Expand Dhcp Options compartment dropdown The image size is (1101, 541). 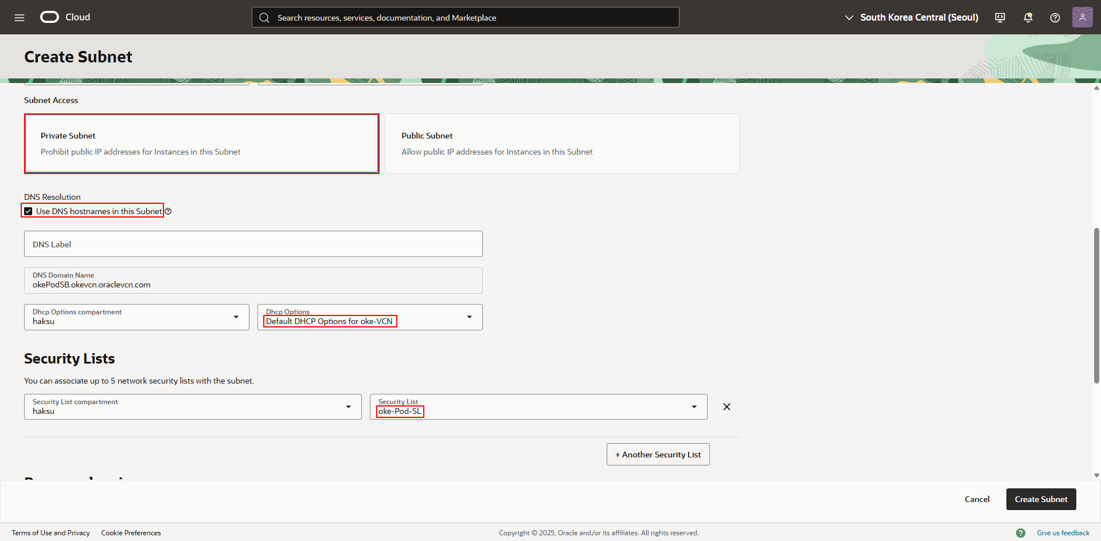tap(136, 317)
